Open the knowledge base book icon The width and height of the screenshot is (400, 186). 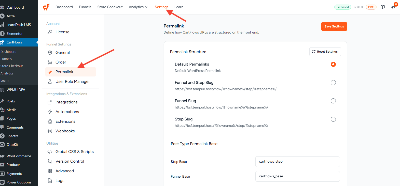pos(382,7)
